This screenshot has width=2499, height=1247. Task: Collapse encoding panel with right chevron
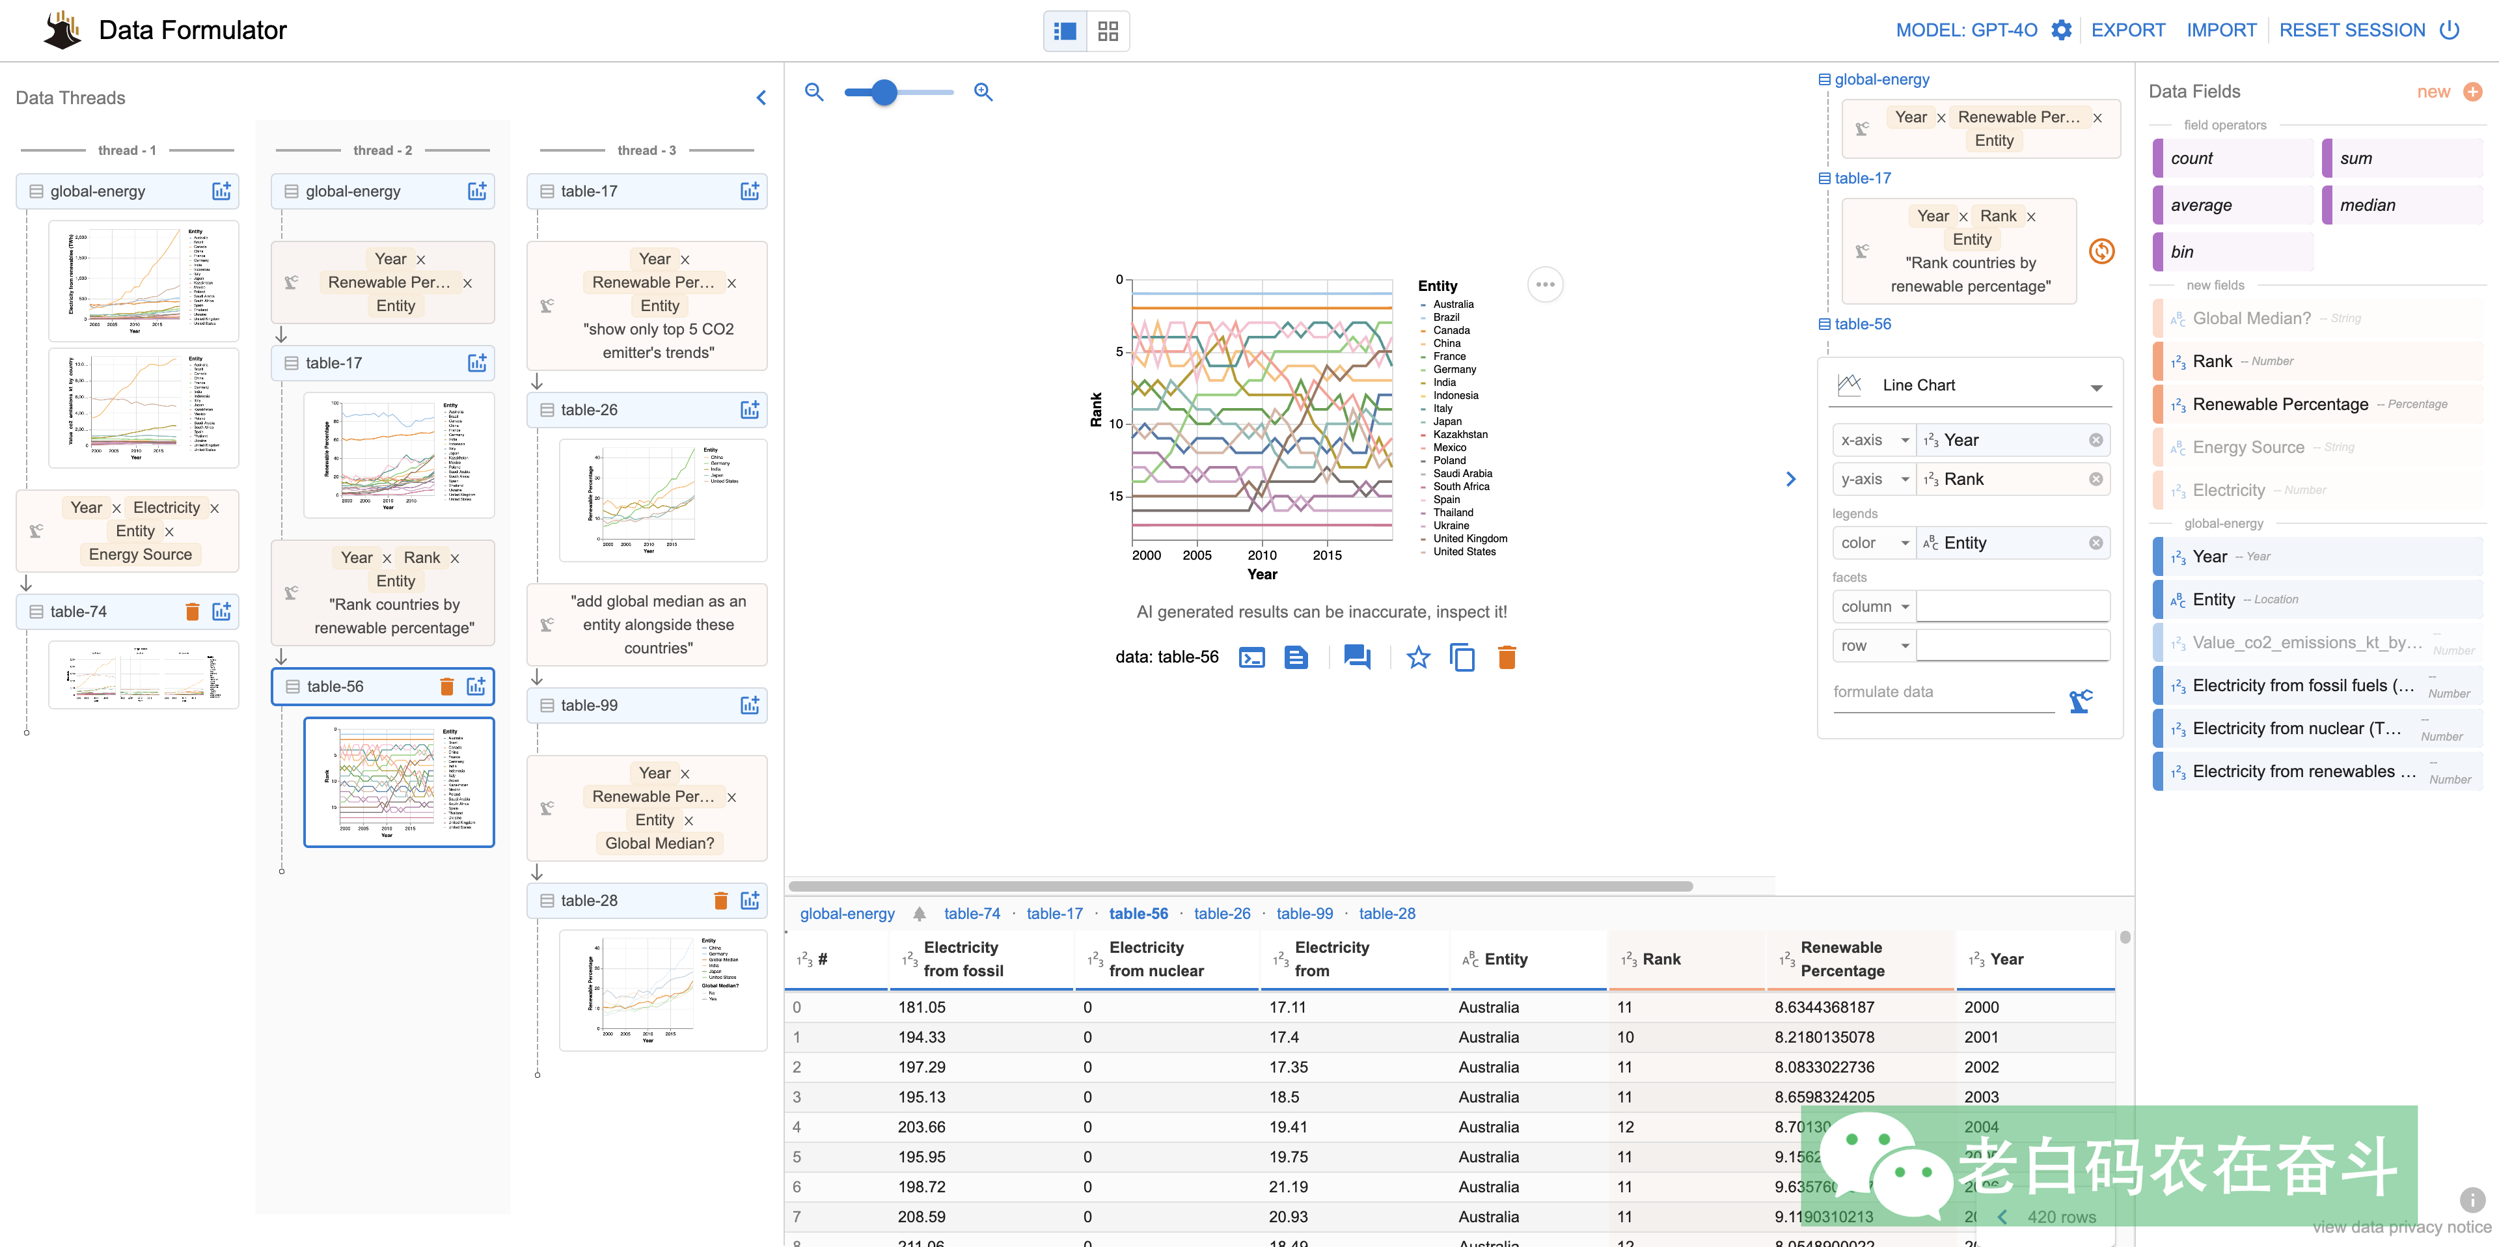[1791, 480]
